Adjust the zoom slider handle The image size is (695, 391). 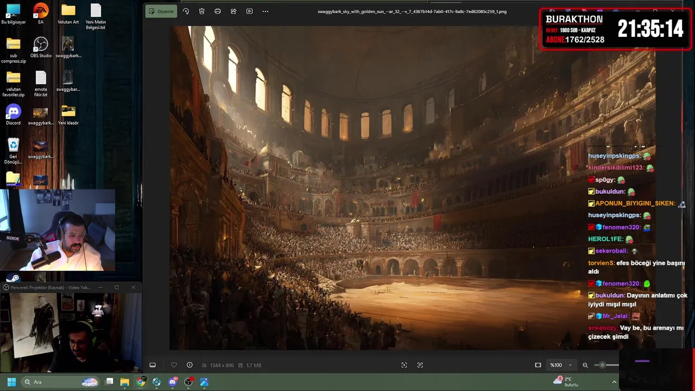click(x=602, y=365)
